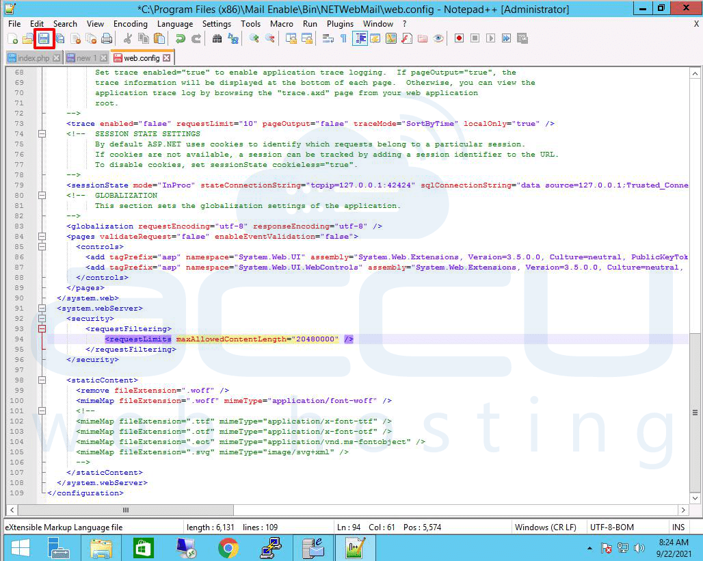The width and height of the screenshot is (703, 561).
Task: Open the File menu
Action: 14,24
